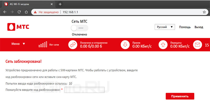Click the Не защищено security label

(x=49, y=12)
